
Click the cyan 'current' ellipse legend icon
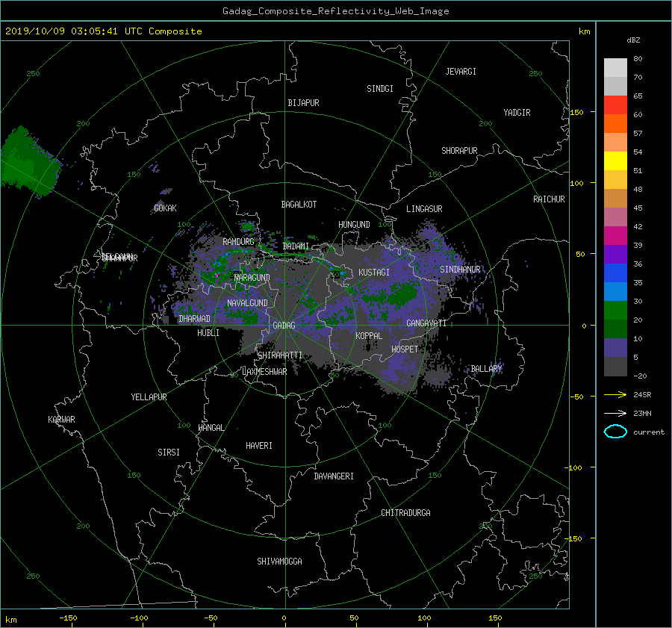[615, 432]
